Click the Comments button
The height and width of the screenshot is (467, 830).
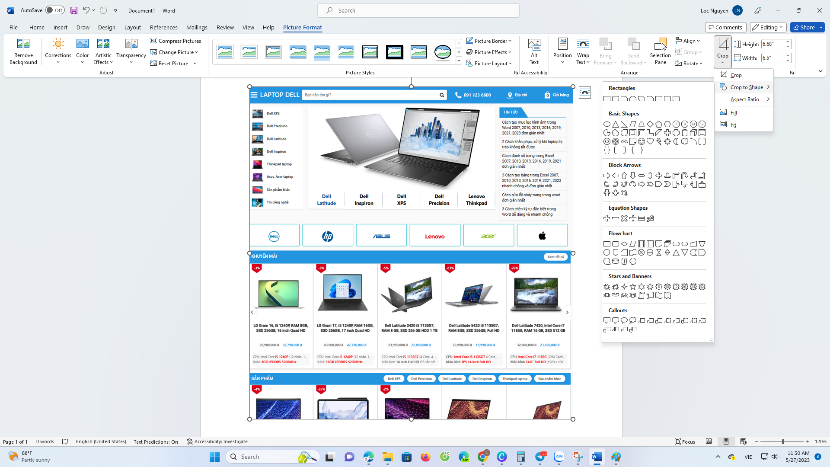(x=725, y=27)
